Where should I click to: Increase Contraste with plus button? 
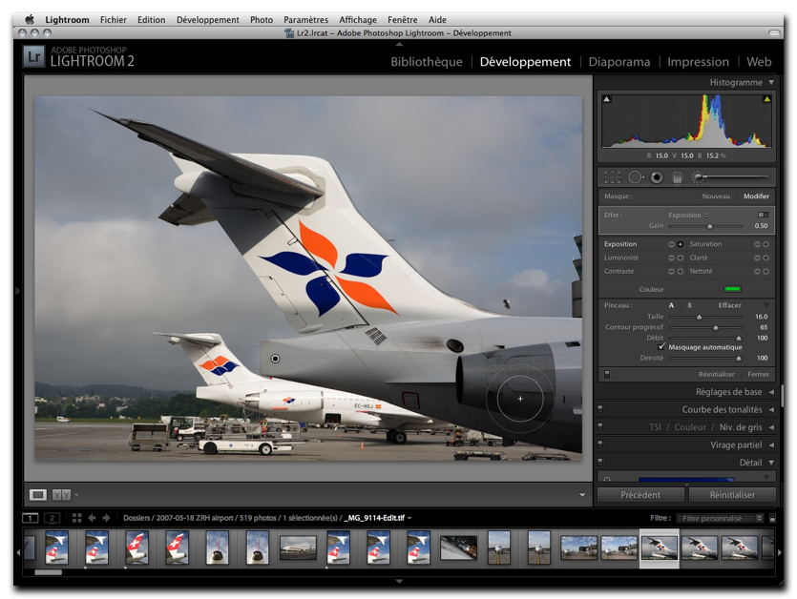tap(681, 272)
